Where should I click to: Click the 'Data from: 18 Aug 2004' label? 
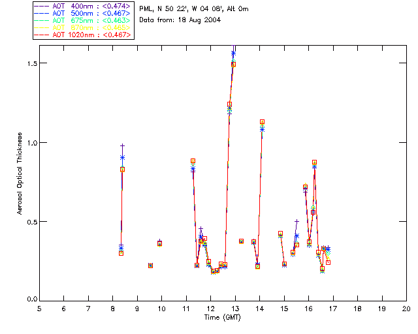(180, 20)
